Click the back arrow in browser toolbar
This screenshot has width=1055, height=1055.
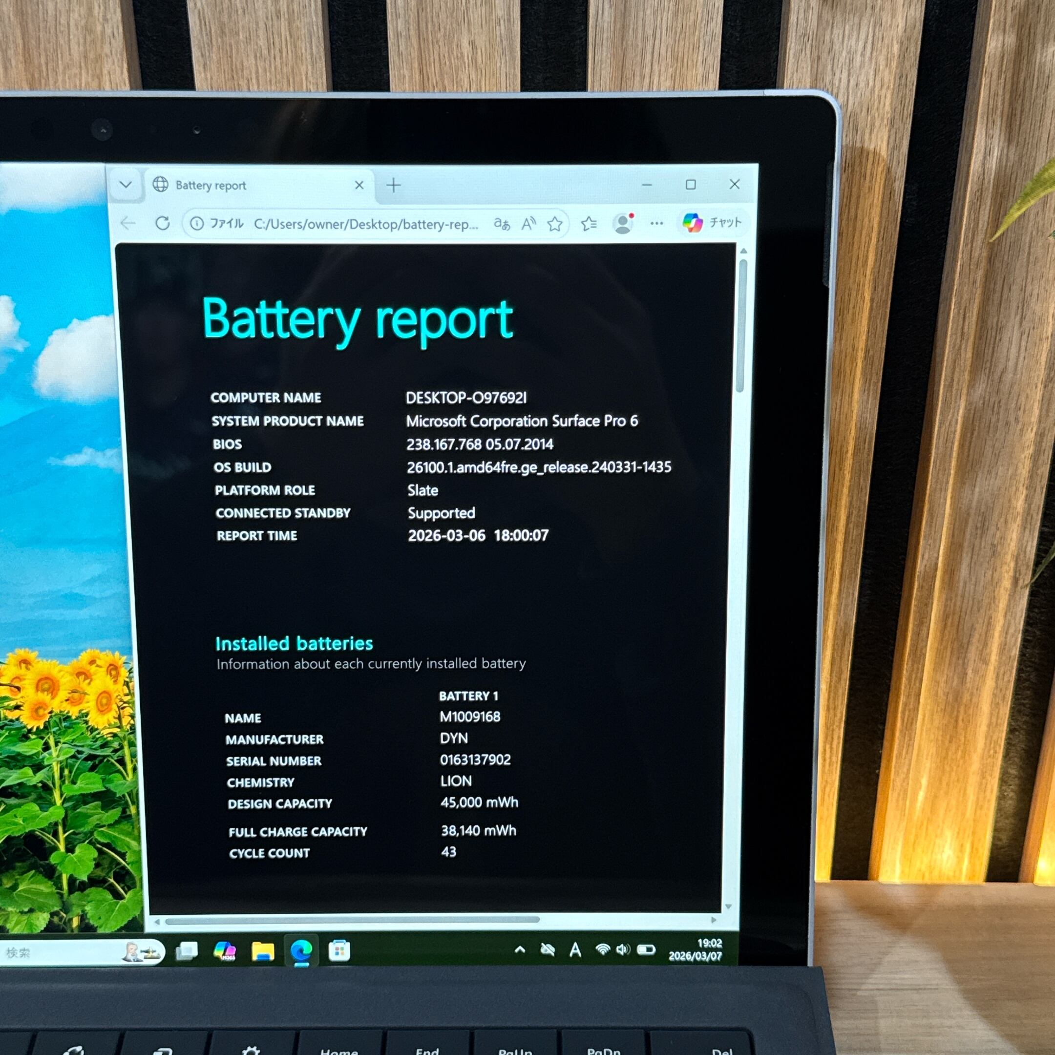(128, 223)
